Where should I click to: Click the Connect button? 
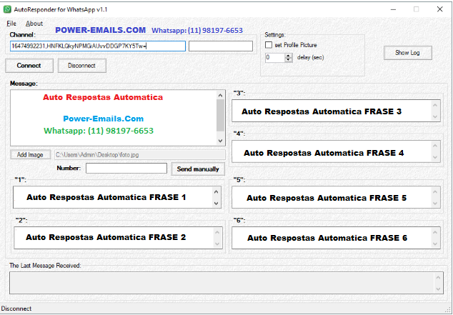click(x=29, y=66)
